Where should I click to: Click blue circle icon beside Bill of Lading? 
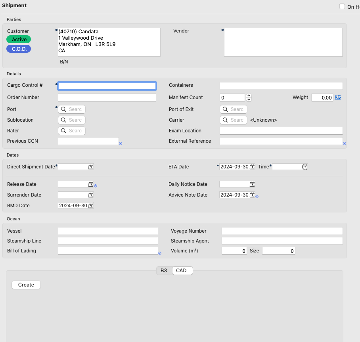(160, 253)
